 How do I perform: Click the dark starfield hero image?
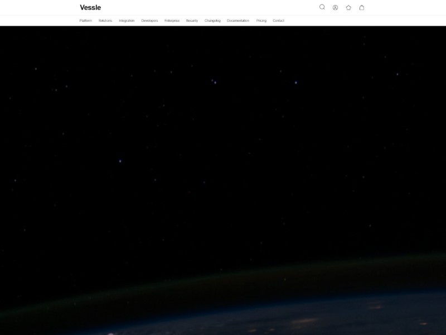pyautogui.click(x=223, y=140)
